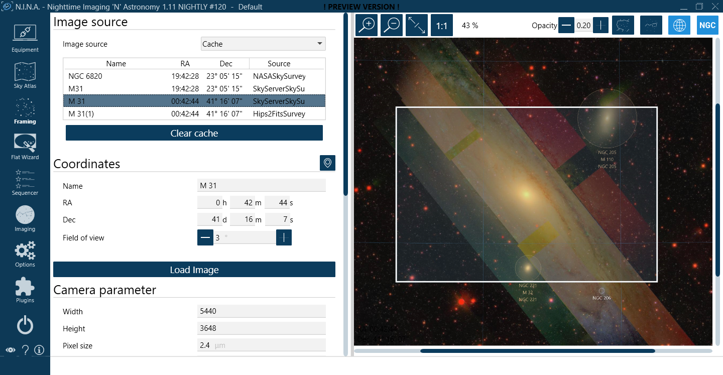The height and width of the screenshot is (375, 723).
Task: Click the RA seconds field
Action: pos(277,202)
